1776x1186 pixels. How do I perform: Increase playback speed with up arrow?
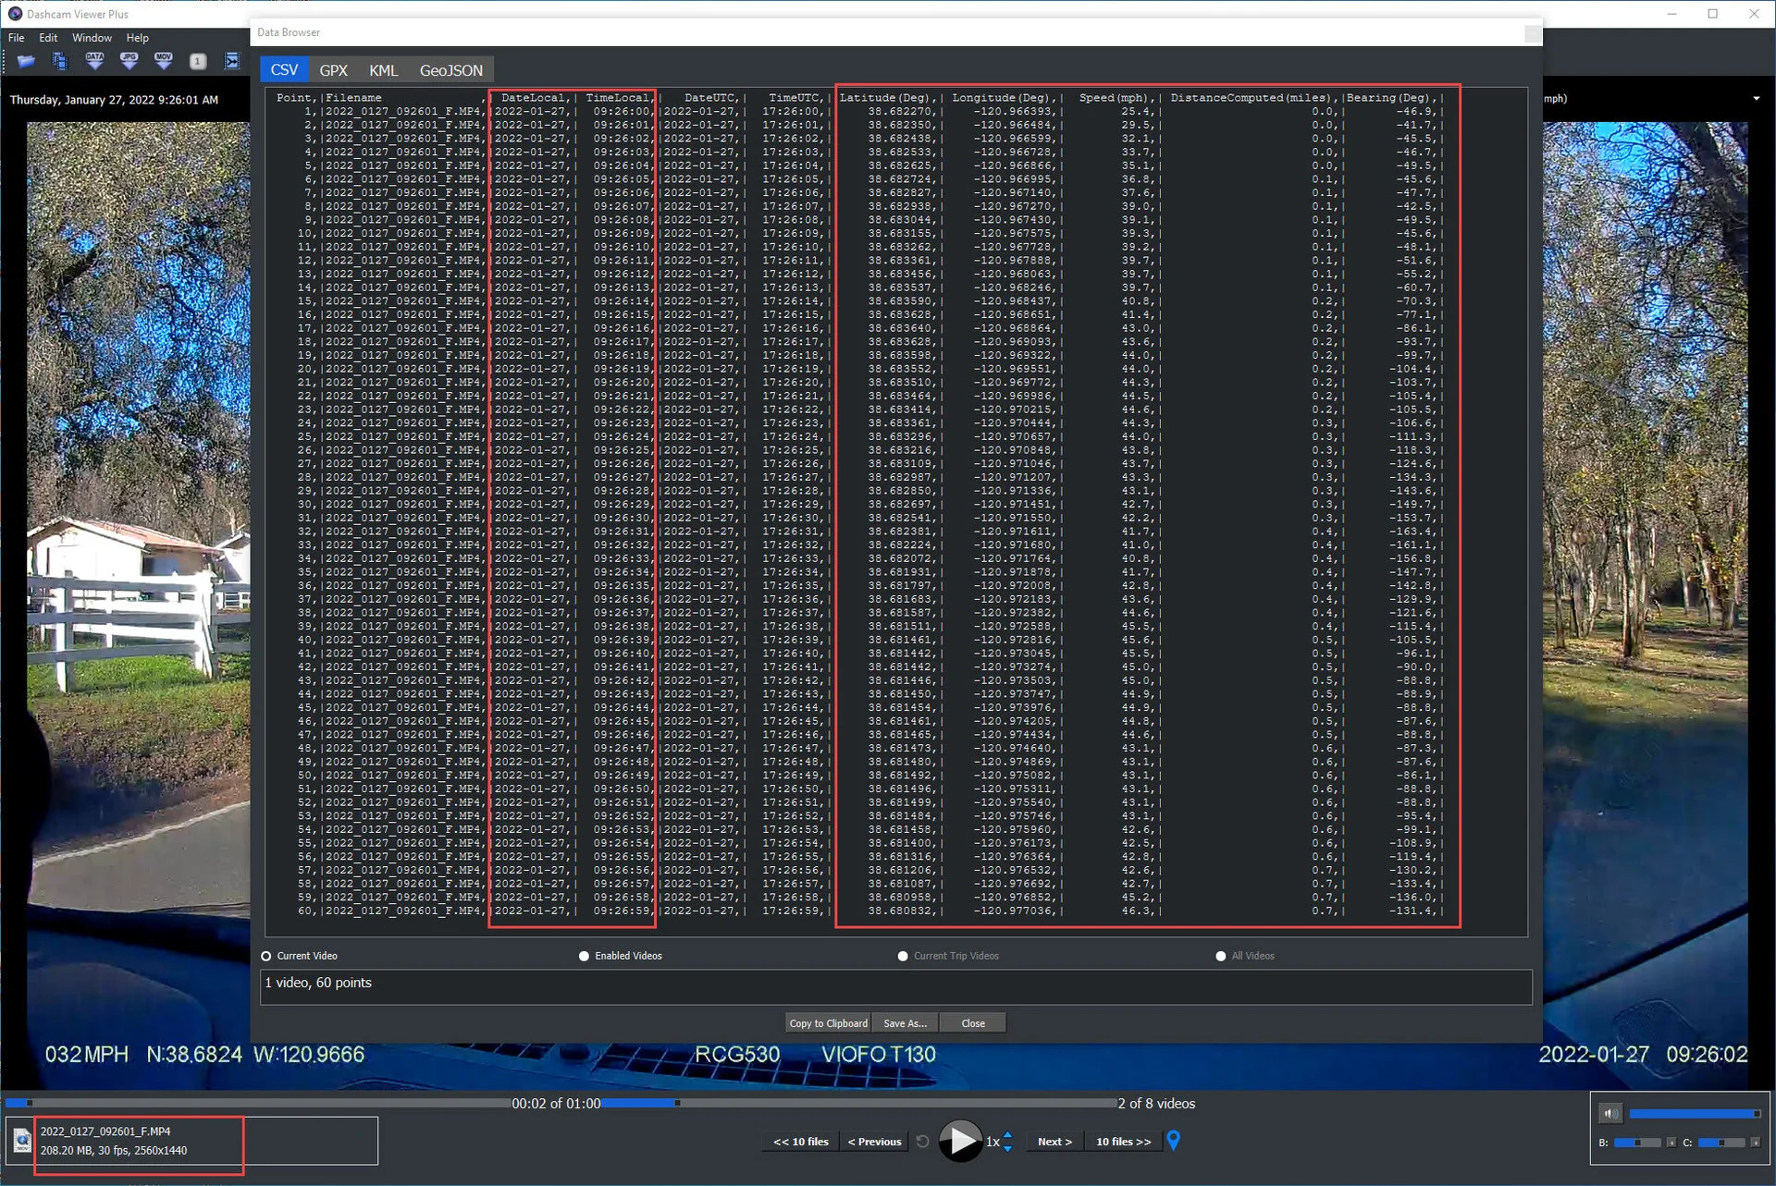(1007, 1135)
